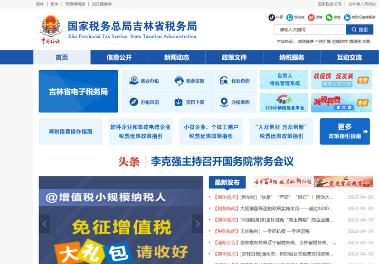This screenshot has height=264, width=379.
Task: Go to previous carousel slide arrow
Action: click(45, 224)
